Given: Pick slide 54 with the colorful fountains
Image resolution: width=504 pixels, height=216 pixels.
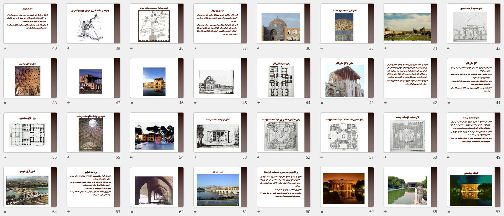Looking at the screenshot, I should click(x=157, y=132).
